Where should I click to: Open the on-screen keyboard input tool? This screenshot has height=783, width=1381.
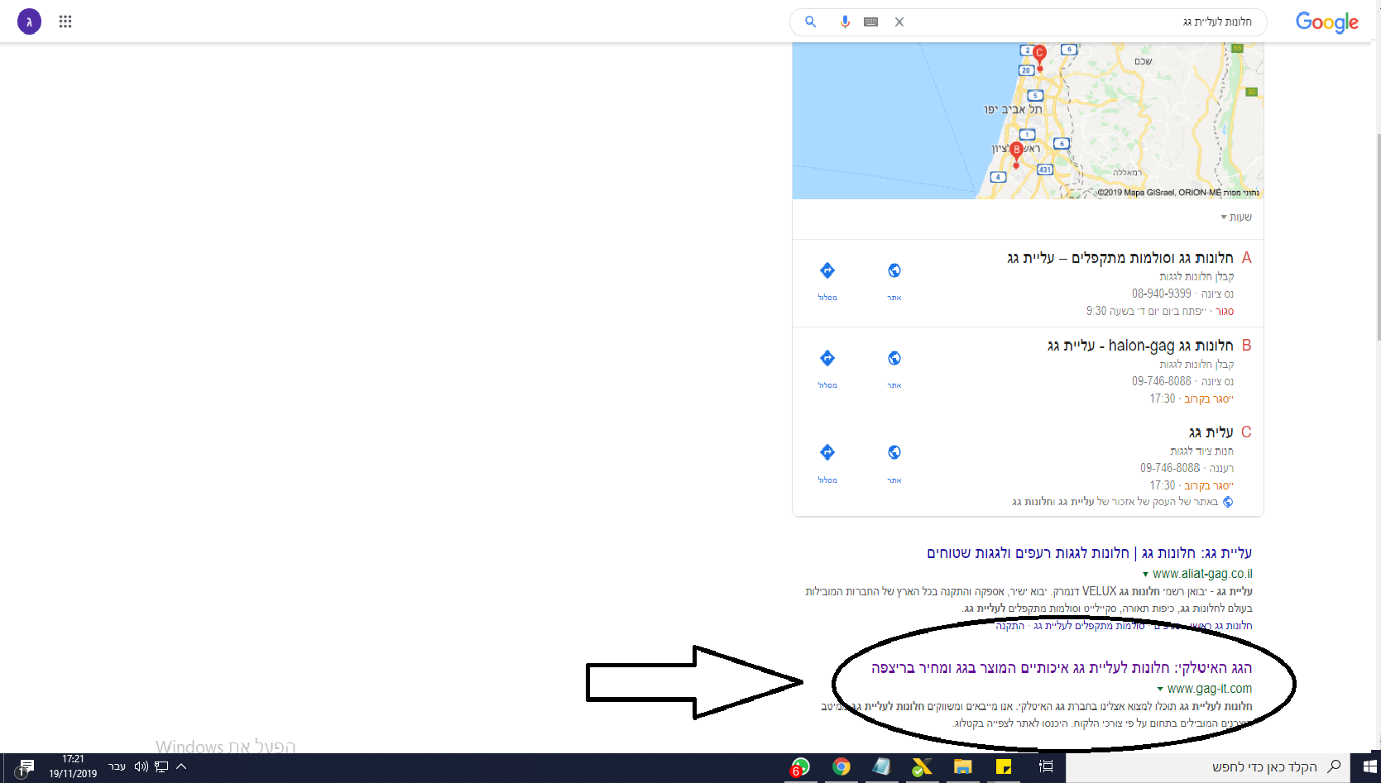[x=870, y=22]
